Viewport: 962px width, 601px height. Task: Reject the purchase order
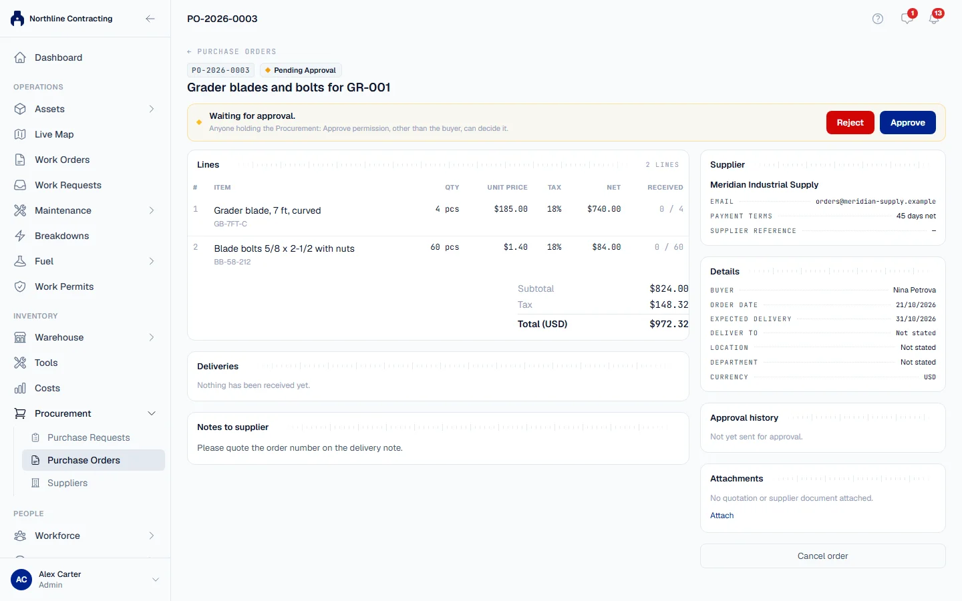[x=850, y=122]
